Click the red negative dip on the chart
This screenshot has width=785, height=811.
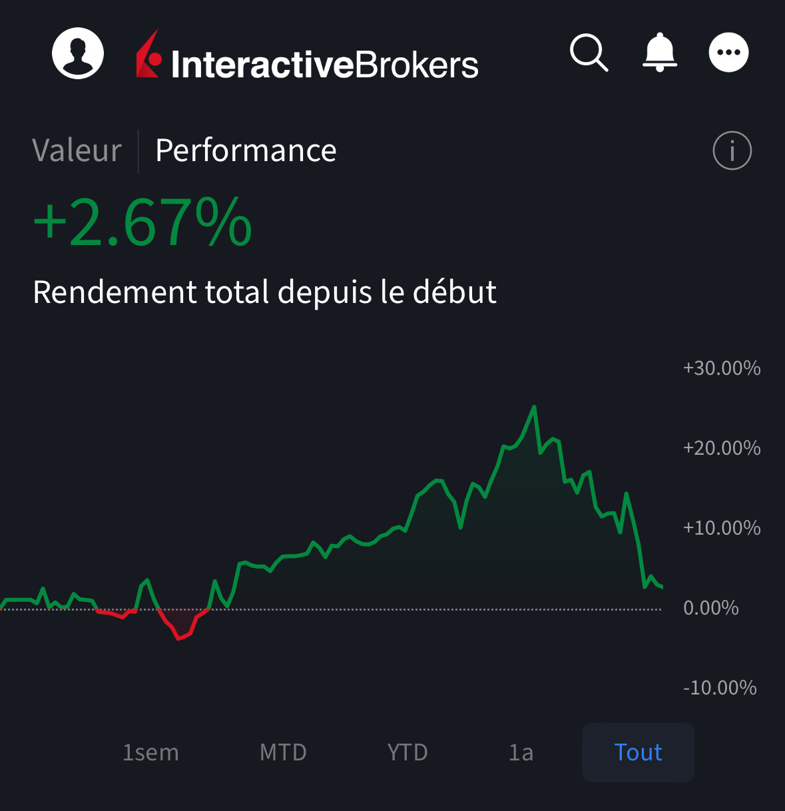(x=180, y=637)
